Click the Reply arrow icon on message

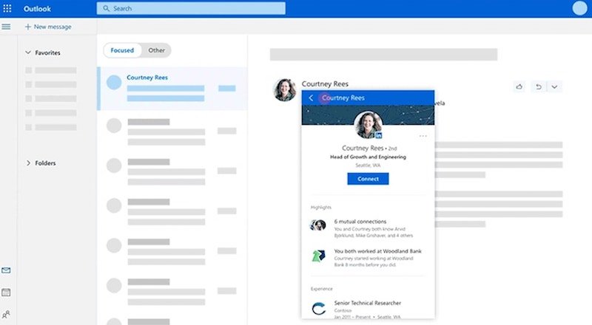539,86
